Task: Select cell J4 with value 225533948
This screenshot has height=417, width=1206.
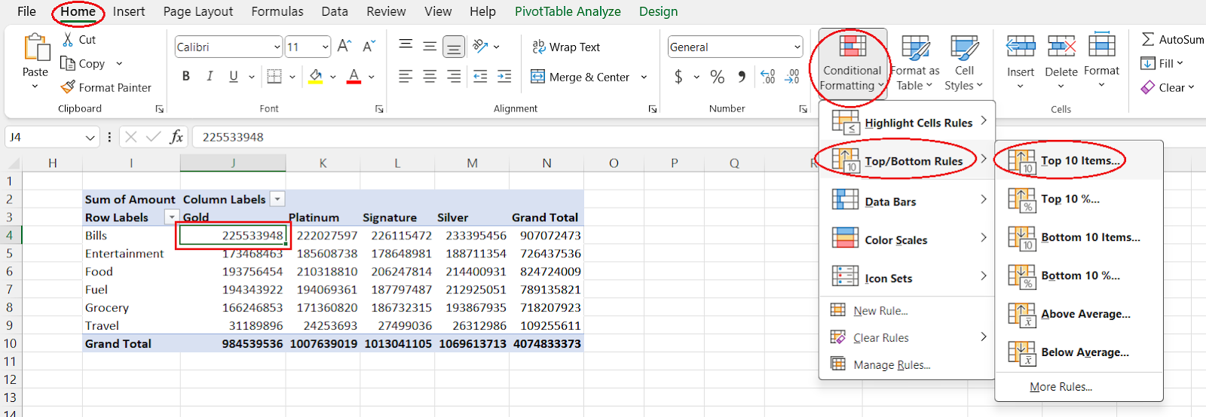Action: pyautogui.click(x=233, y=236)
